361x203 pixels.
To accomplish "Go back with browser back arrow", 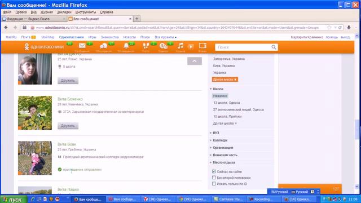I will click(x=6, y=28).
